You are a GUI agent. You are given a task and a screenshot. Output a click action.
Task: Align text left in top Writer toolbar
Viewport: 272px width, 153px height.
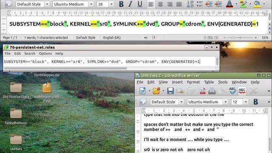coord(151,4)
